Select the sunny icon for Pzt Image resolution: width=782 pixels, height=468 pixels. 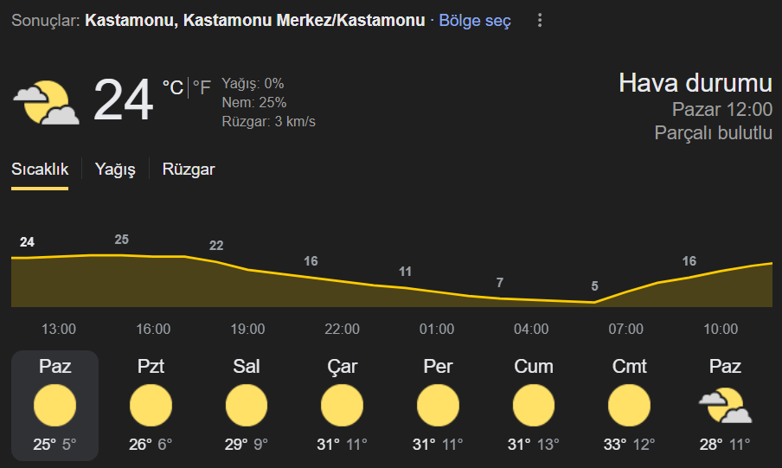[x=151, y=405]
